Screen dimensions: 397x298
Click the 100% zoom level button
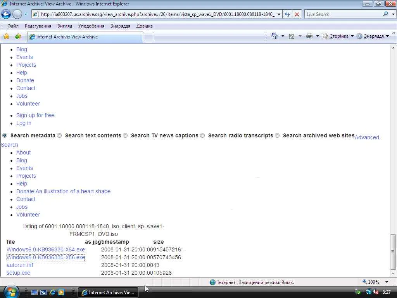(x=371, y=282)
